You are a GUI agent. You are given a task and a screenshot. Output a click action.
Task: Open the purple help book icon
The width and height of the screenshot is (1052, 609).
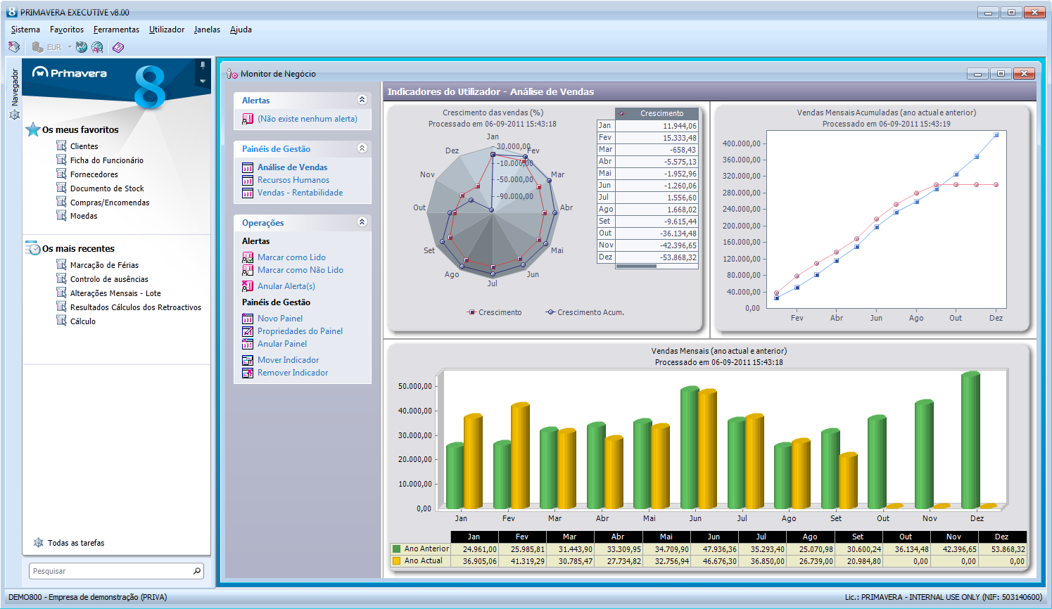[x=118, y=47]
